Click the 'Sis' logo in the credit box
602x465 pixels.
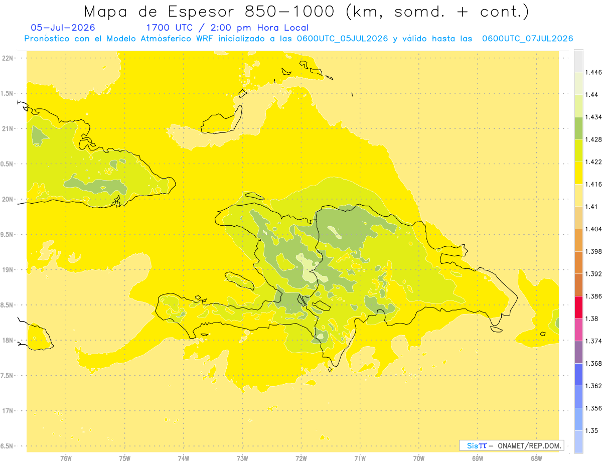[x=473, y=445]
